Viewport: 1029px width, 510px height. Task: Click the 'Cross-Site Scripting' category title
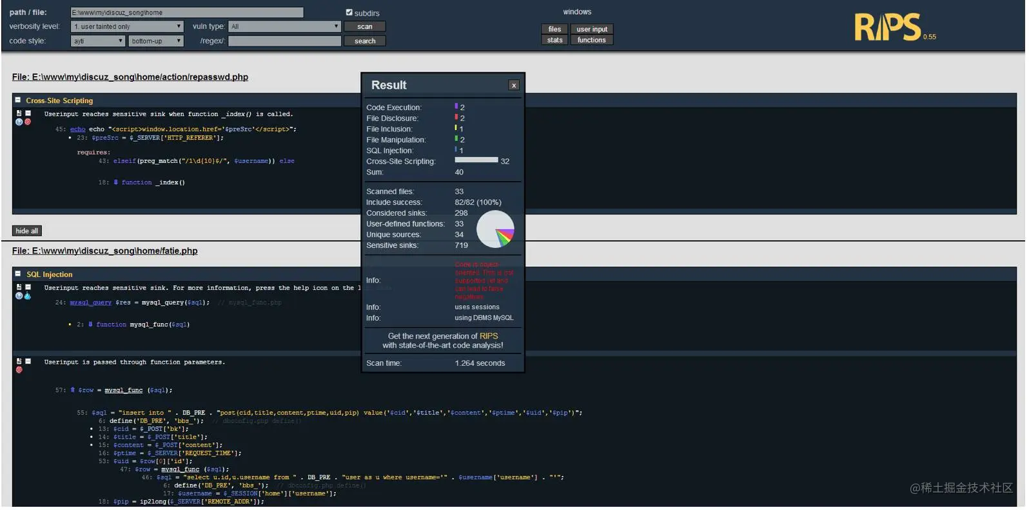(59, 100)
